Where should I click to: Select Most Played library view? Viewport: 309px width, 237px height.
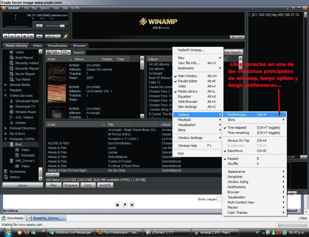tap(24, 58)
